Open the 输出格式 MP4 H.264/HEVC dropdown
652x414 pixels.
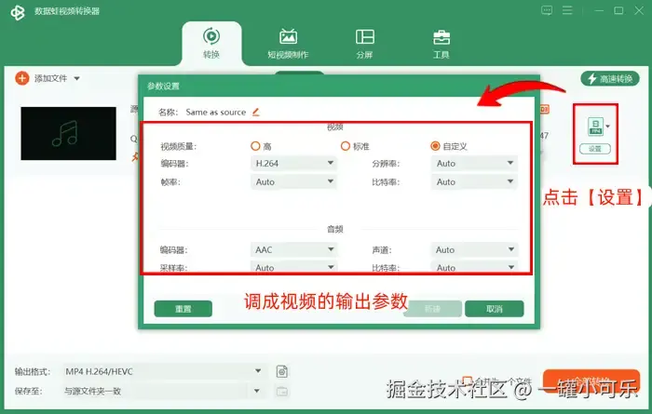tap(164, 371)
